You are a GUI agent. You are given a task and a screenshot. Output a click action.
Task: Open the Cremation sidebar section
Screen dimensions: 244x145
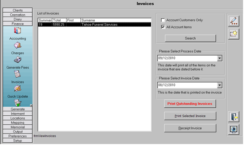pyautogui.click(x=17, y=15)
